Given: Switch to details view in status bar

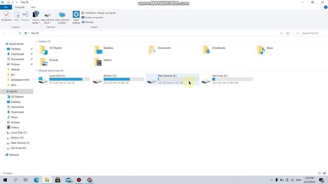Looking at the screenshot, I should 320,173.
